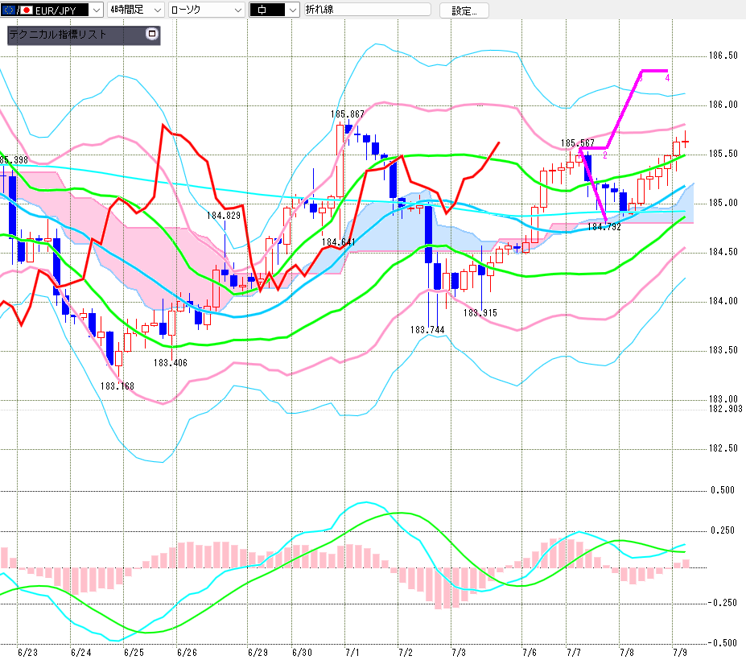The height and width of the screenshot is (660, 746).
Task: Click the magenta forecast marker labeled 4
Action: (x=667, y=78)
